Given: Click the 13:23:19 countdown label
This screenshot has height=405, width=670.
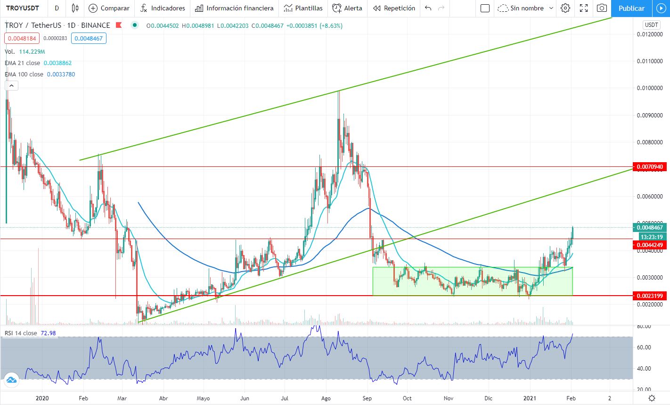Looking at the screenshot, I should (x=651, y=237).
